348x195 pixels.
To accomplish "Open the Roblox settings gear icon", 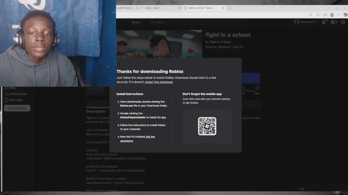I will click(343, 22).
